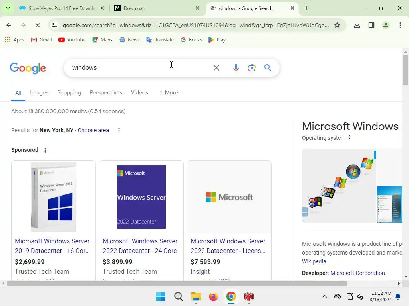
Task: Bookmark this page with star icon
Action: click(x=337, y=25)
